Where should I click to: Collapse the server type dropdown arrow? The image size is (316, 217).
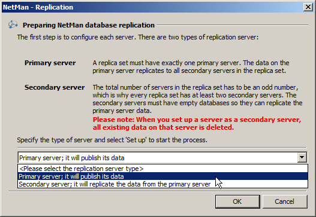click(302, 157)
